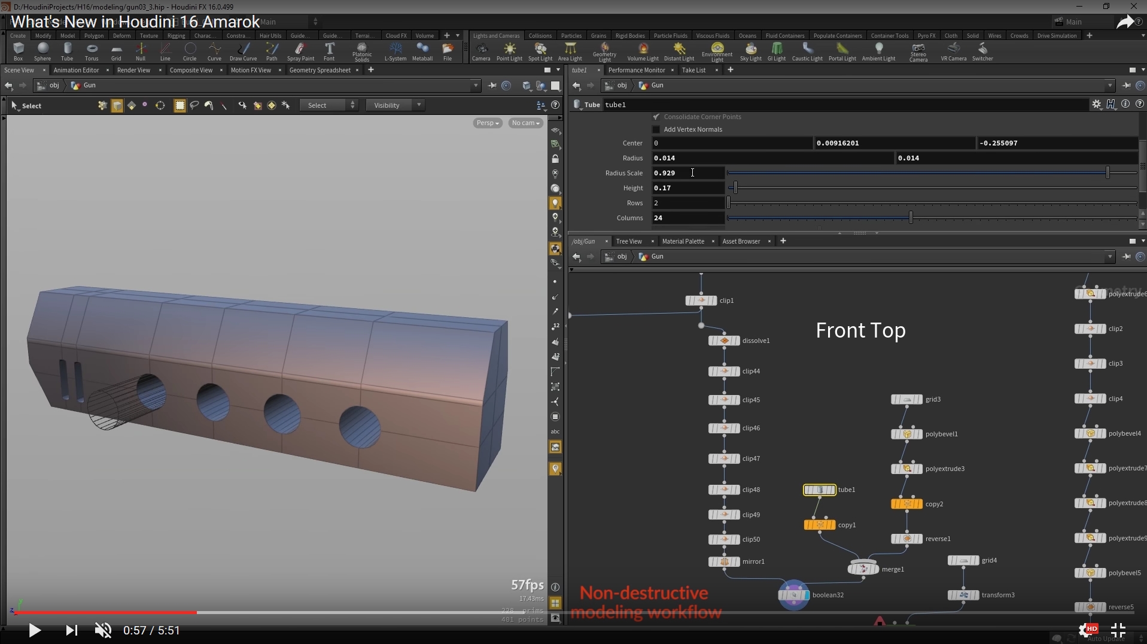This screenshot has width=1147, height=644.
Task: Click the boolean32 node in the network
Action: pos(794,595)
